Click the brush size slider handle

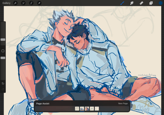pos(3,40)
